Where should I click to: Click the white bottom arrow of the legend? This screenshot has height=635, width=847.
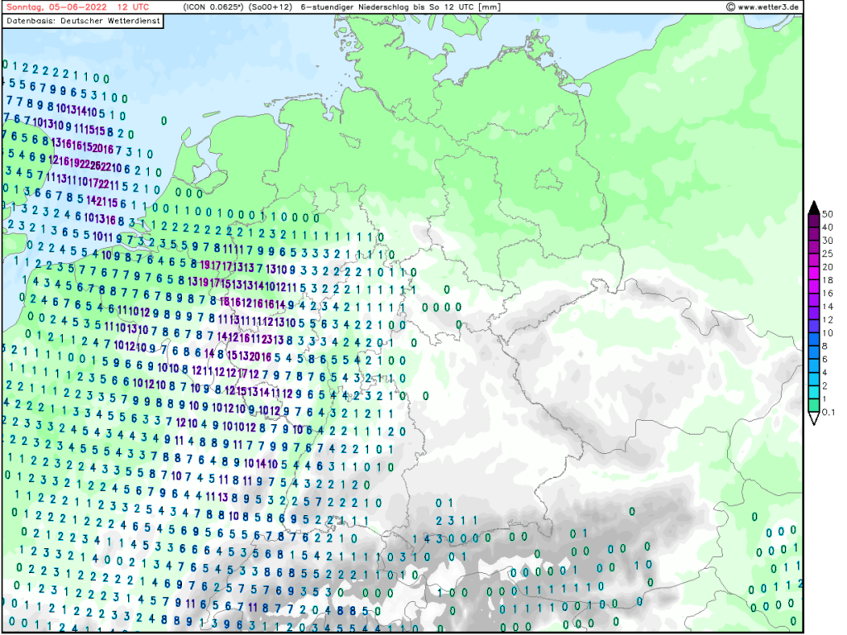(814, 418)
